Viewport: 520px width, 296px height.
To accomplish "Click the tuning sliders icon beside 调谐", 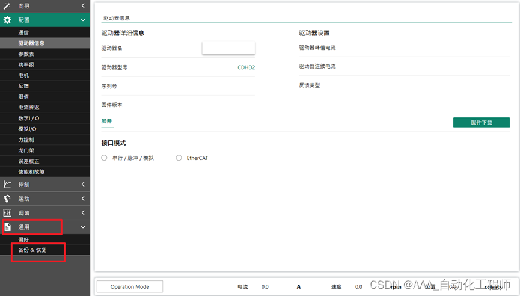I will [7, 213].
